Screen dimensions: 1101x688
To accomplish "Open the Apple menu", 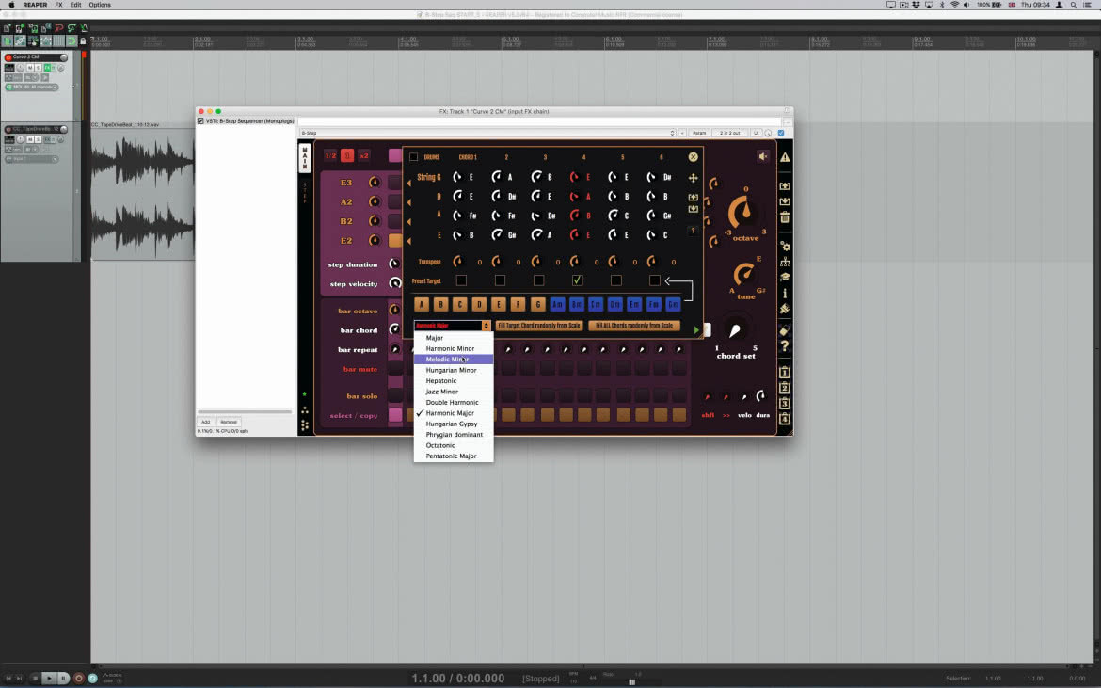I will click(x=12, y=5).
